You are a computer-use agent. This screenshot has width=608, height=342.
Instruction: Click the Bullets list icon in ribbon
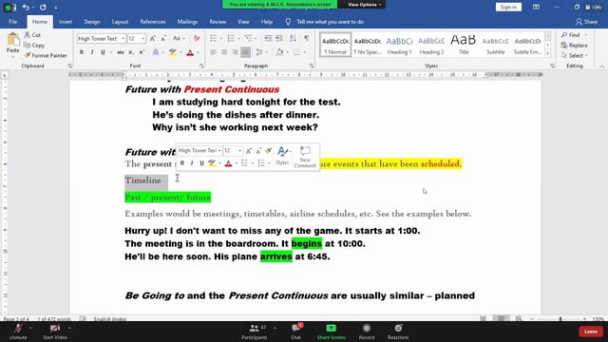(213, 38)
